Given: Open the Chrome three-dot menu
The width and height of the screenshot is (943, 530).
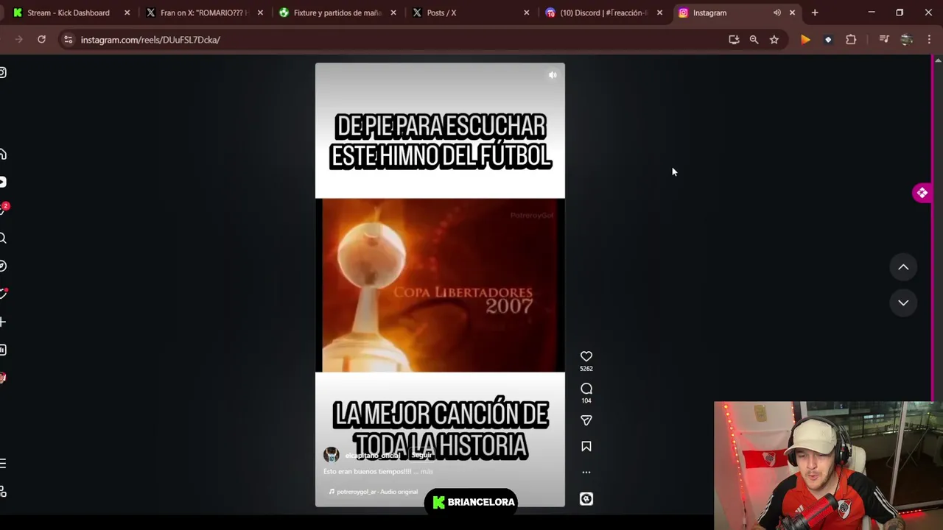Looking at the screenshot, I should click(x=929, y=40).
